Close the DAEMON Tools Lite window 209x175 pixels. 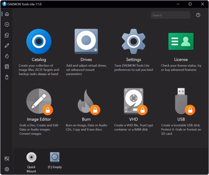coord(202,4)
